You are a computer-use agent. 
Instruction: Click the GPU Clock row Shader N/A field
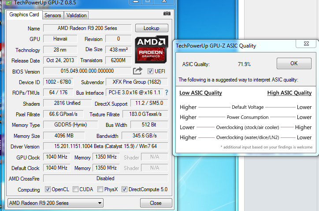(155, 157)
